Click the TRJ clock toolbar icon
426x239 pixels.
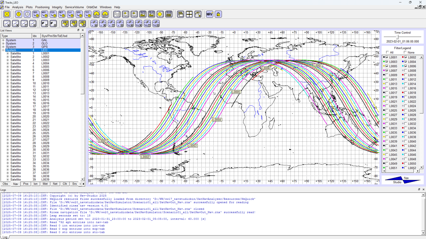pos(88,14)
